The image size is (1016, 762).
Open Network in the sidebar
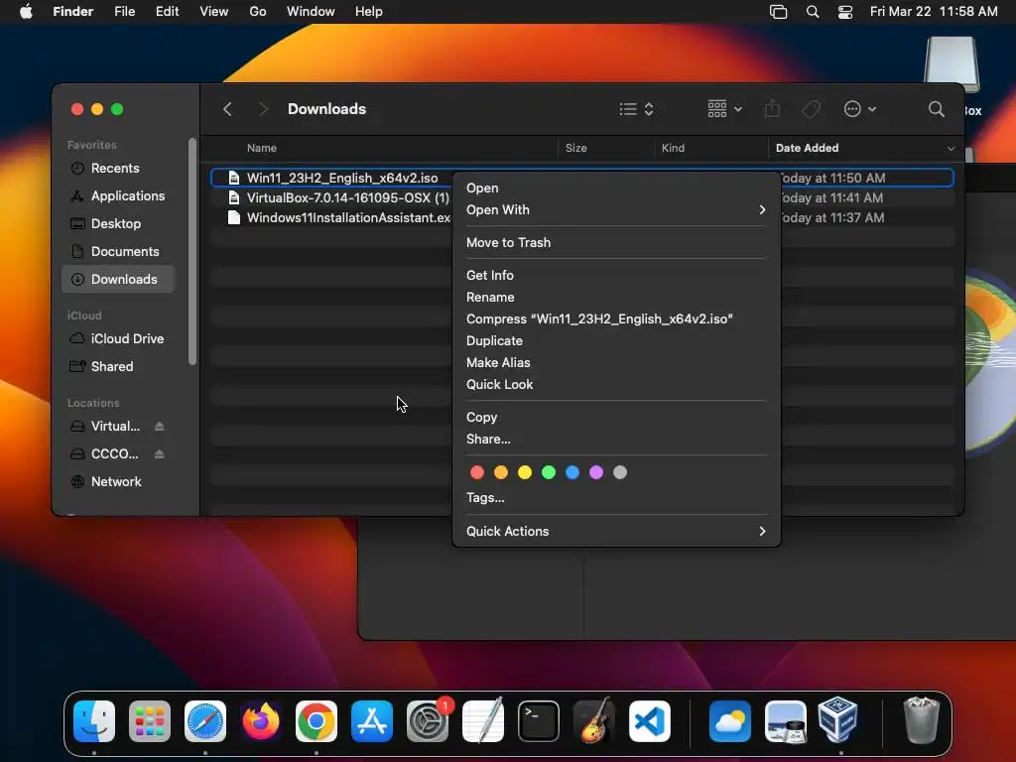(x=116, y=482)
